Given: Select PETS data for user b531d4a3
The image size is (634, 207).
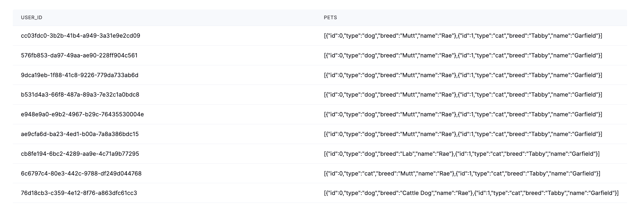Looking at the screenshot, I should (x=463, y=95).
